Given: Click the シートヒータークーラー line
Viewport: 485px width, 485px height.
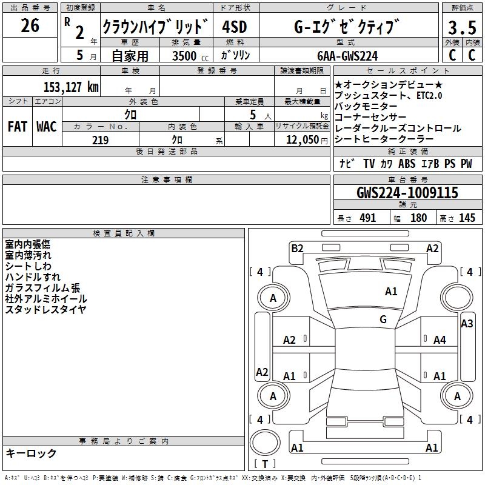Looking at the screenshot, I should point(384,139).
